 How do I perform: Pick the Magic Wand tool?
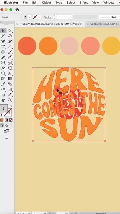click(3, 36)
